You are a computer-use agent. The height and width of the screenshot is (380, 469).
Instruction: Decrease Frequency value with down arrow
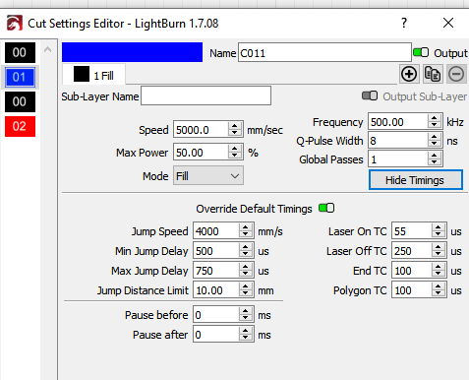435,125
